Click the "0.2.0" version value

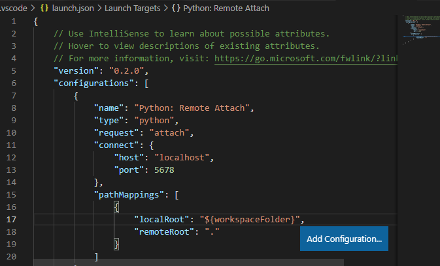pos(126,71)
